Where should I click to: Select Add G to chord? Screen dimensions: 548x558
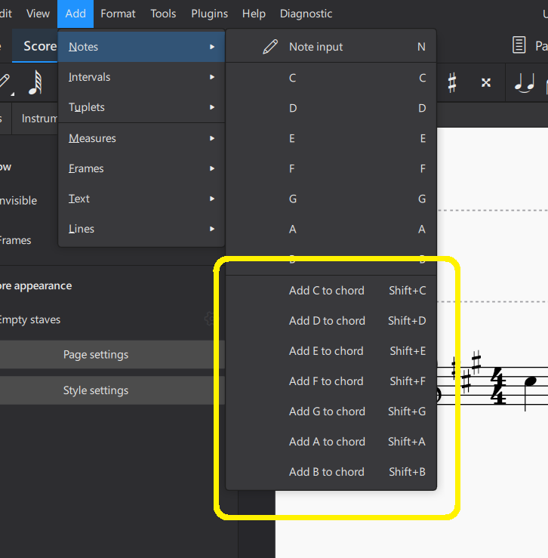click(331, 412)
